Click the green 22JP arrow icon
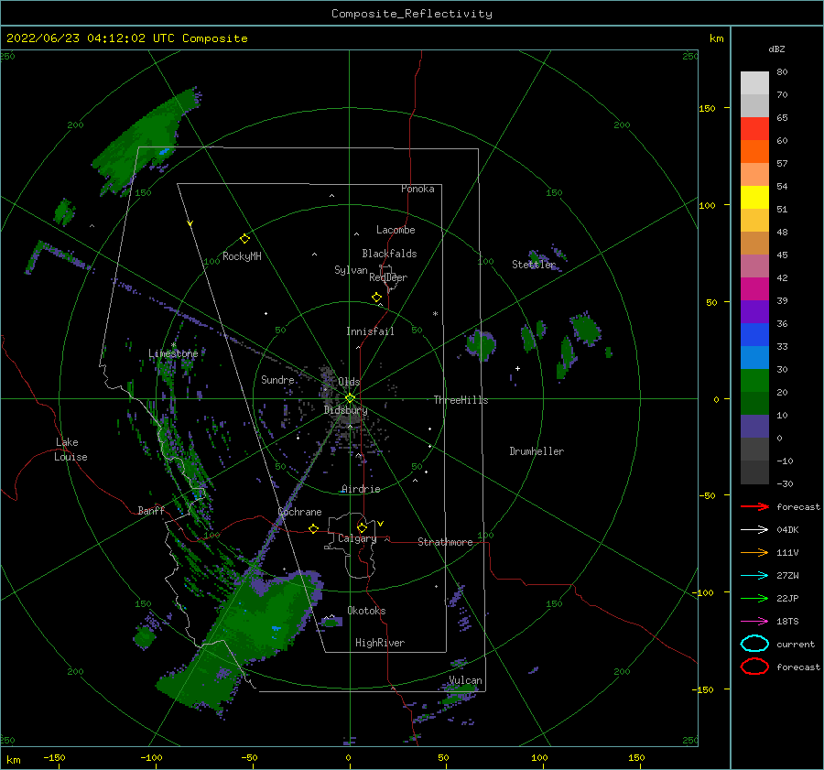Screen dimensions: 824x770 (754, 598)
